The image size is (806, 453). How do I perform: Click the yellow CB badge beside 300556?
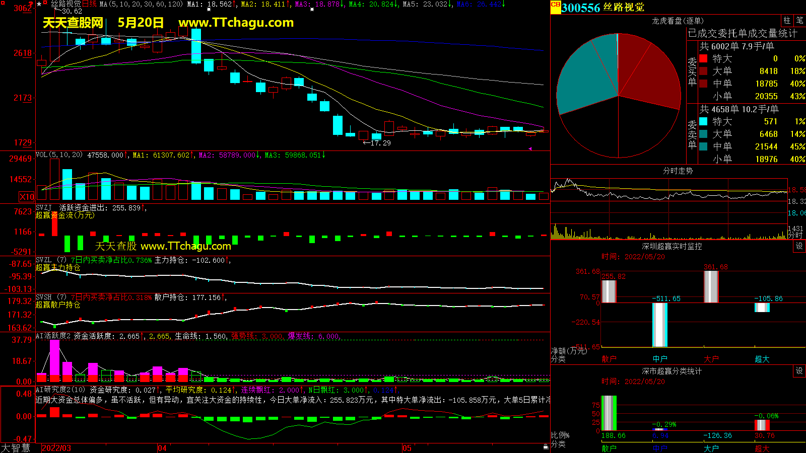click(556, 6)
